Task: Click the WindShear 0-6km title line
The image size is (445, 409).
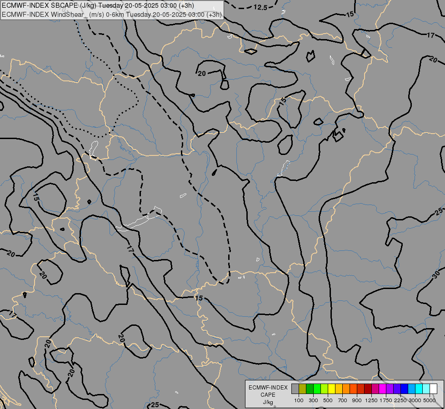Action: click(x=111, y=15)
